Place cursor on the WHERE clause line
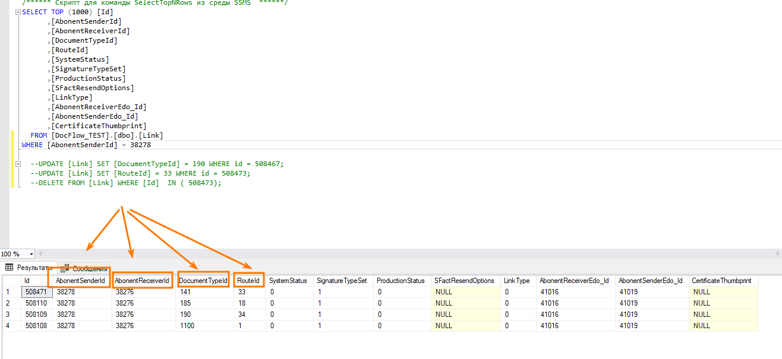782x359 pixels. tap(94, 145)
